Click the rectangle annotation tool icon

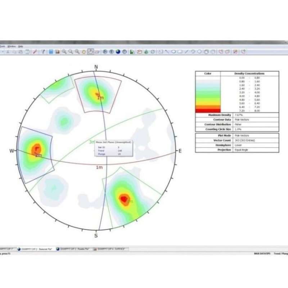[180, 51]
